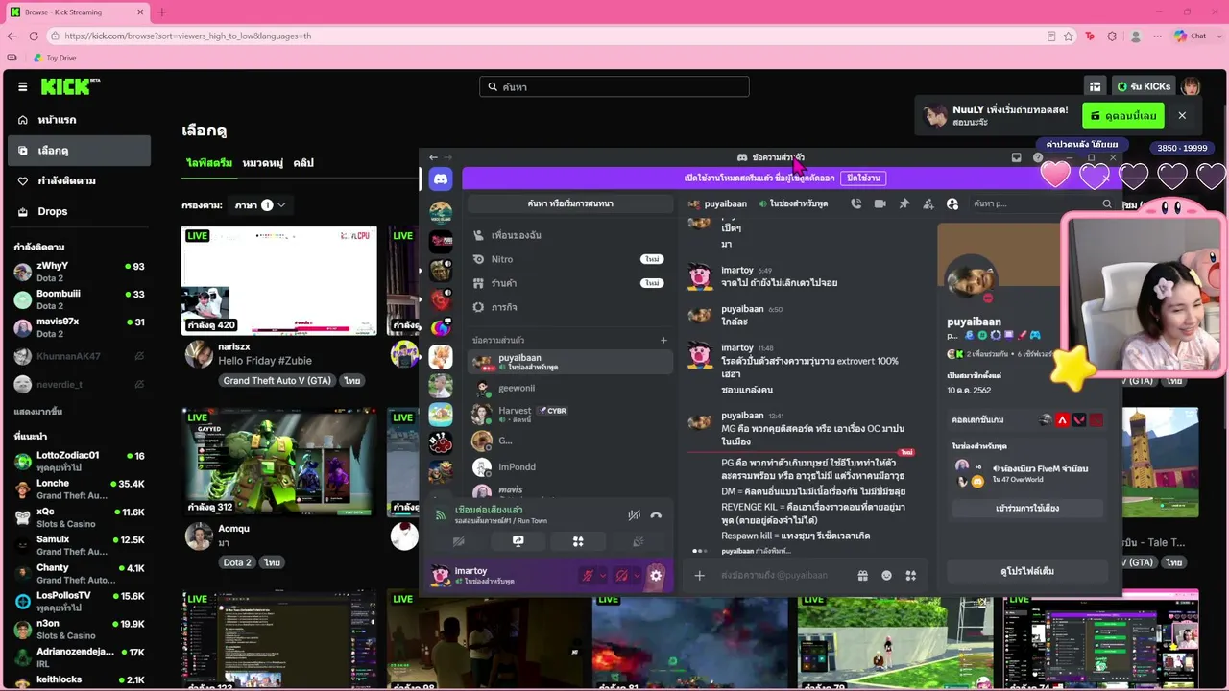Open the emoji picker in Discord

(887, 576)
